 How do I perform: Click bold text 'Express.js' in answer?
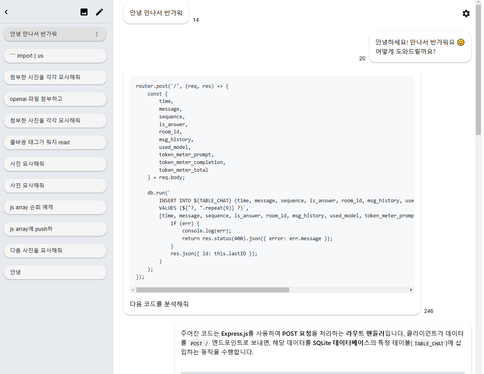point(235,333)
